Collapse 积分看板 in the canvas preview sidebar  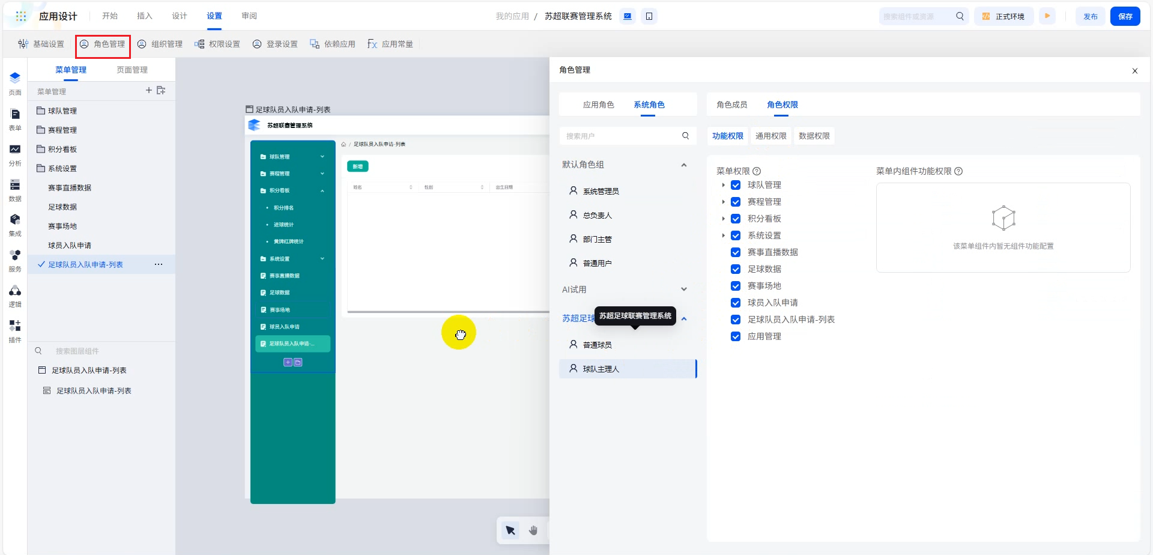point(322,190)
